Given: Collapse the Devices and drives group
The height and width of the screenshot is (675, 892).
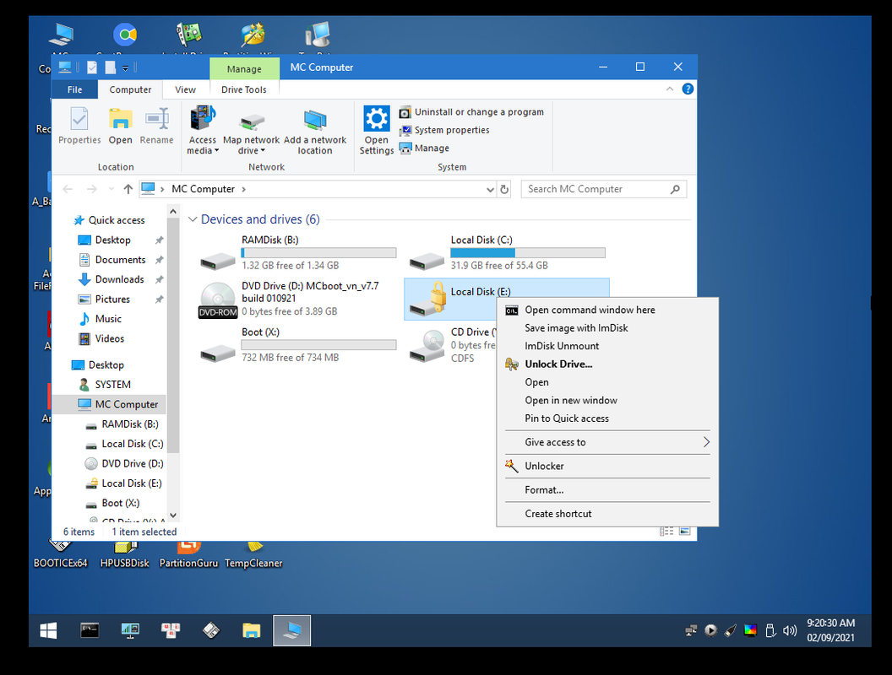Looking at the screenshot, I should tap(193, 219).
